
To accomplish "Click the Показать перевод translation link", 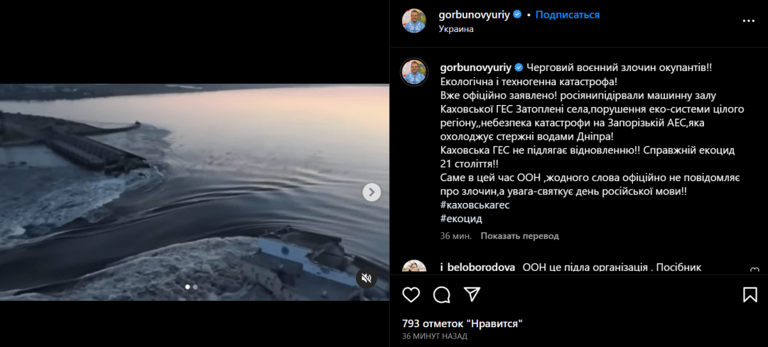I will pyautogui.click(x=520, y=236).
